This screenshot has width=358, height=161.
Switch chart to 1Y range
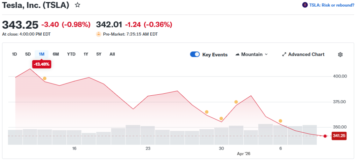pyautogui.click(x=86, y=54)
